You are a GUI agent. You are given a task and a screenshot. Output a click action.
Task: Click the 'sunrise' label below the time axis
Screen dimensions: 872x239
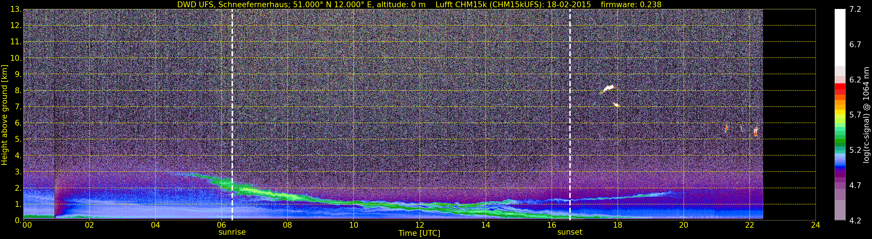(232, 232)
